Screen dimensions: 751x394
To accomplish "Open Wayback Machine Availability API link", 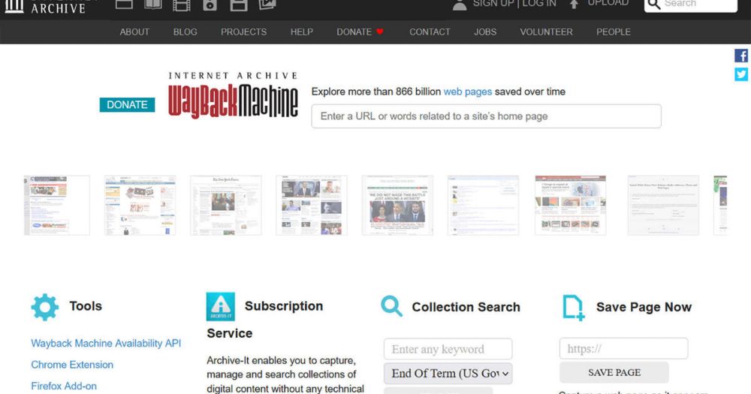I will click(106, 343).
